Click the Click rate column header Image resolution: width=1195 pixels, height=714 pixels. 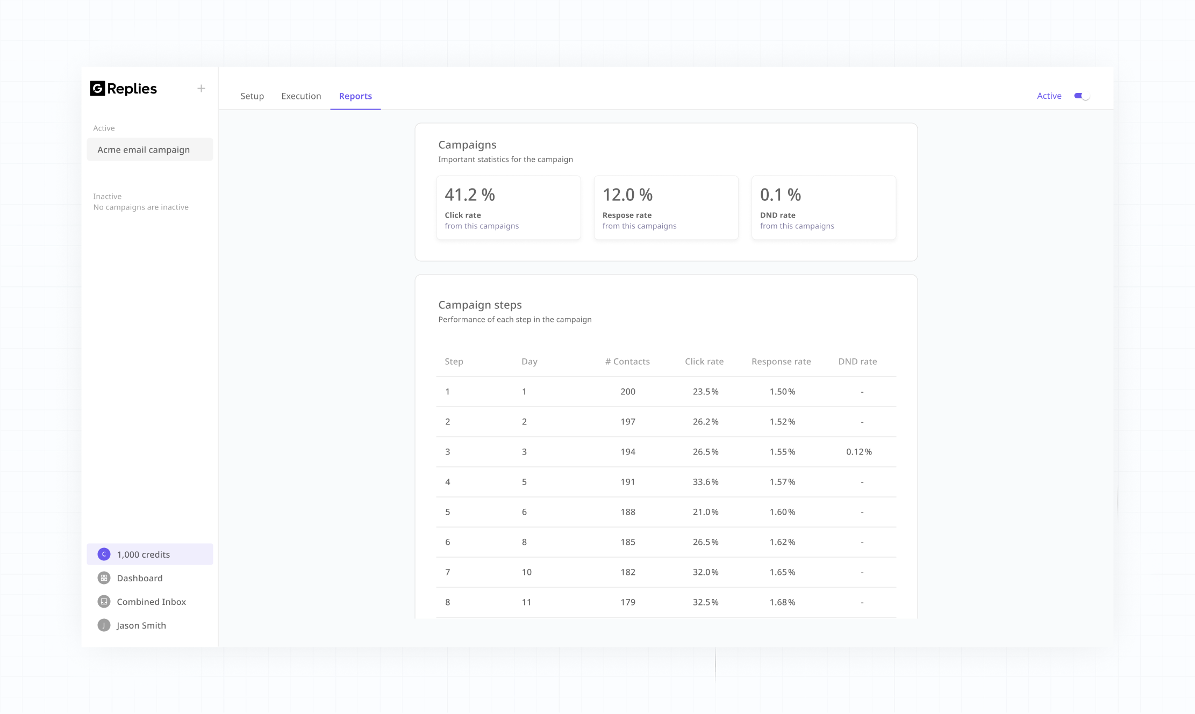(x=704, y=362)
